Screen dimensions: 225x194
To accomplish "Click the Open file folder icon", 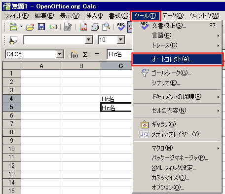I will click(x=30, y=27).
